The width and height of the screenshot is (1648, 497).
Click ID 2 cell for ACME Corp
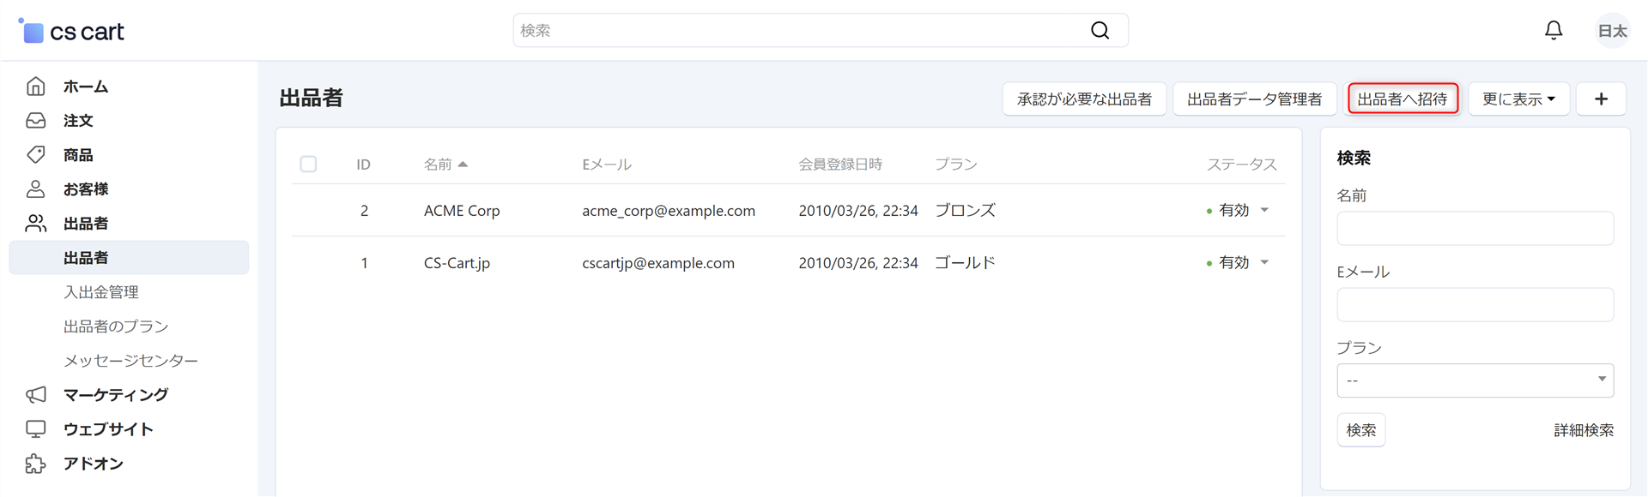(365, 211)
